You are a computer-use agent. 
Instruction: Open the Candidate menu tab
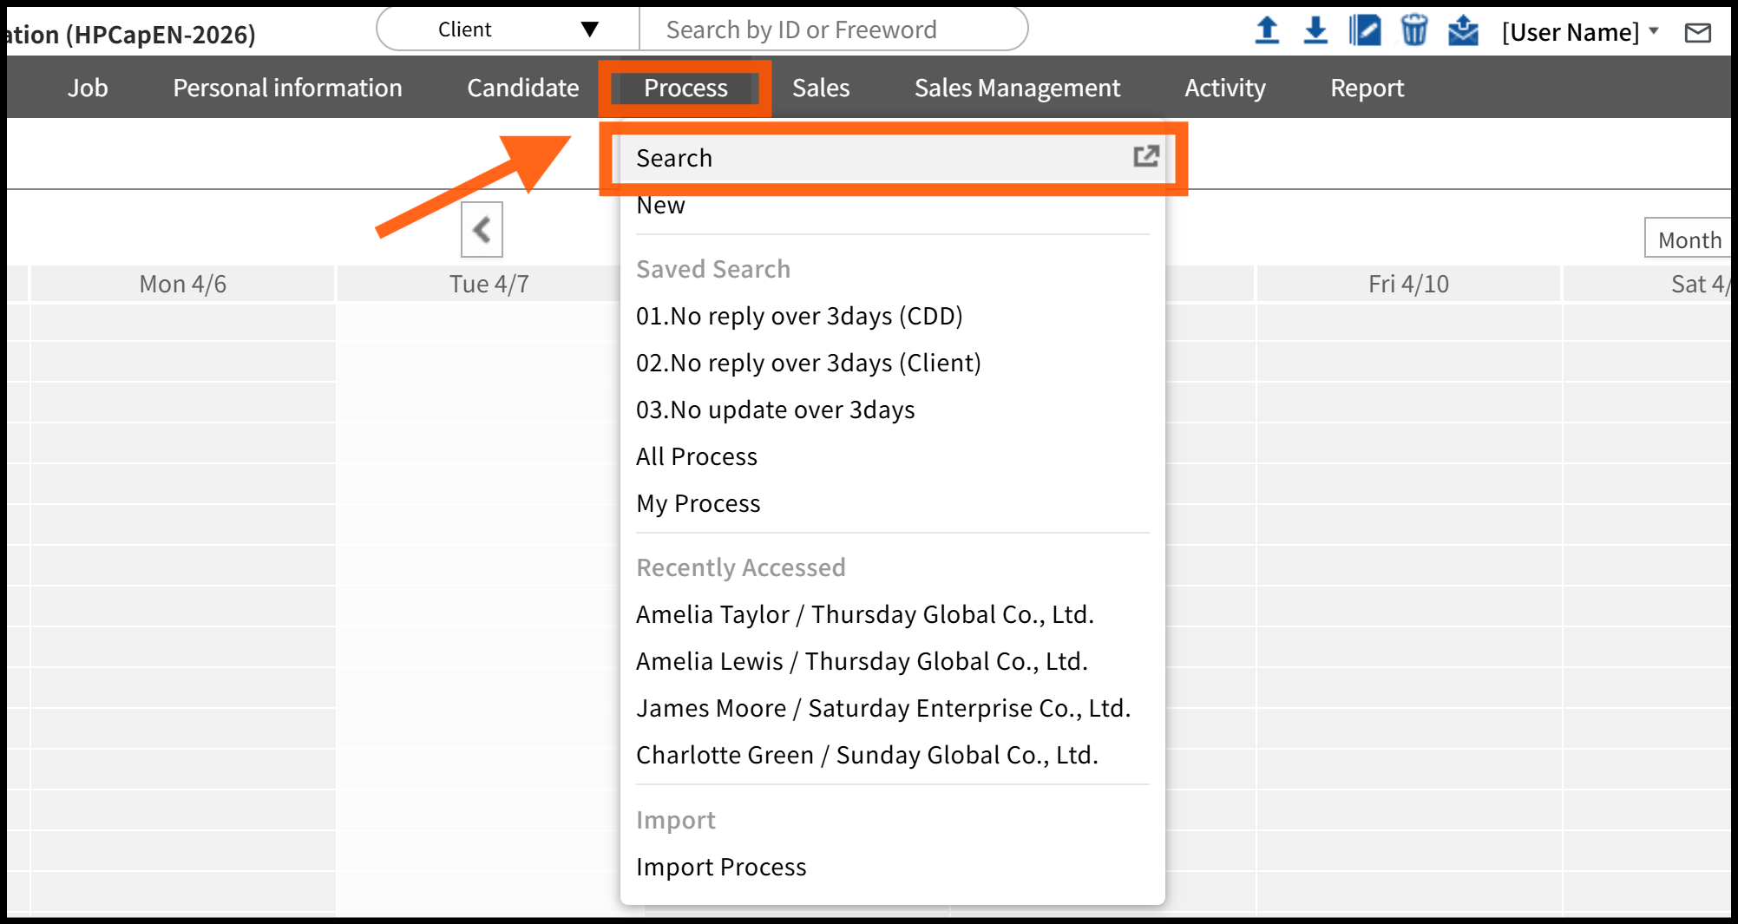pyautogui.click(x=522, y=88)
